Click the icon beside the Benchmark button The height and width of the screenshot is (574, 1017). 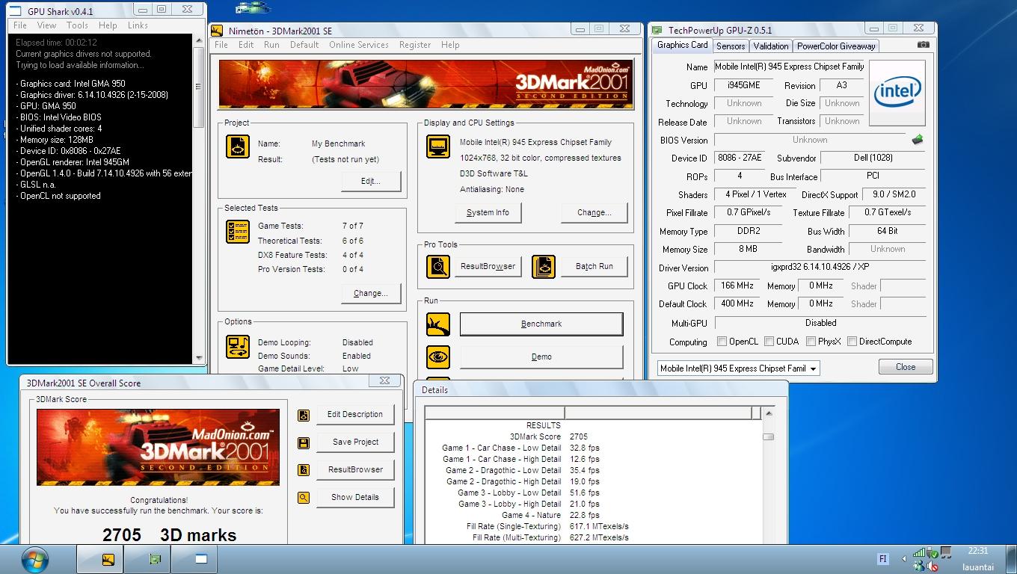pyautogui.click(x=438, y=324)
